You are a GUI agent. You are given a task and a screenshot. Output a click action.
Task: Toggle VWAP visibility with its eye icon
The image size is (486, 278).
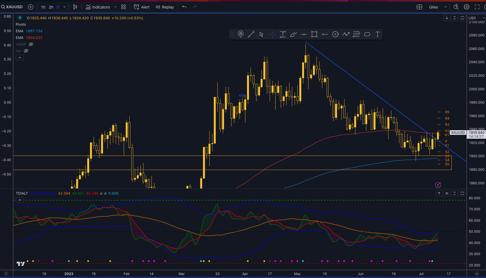click(31, 44)
